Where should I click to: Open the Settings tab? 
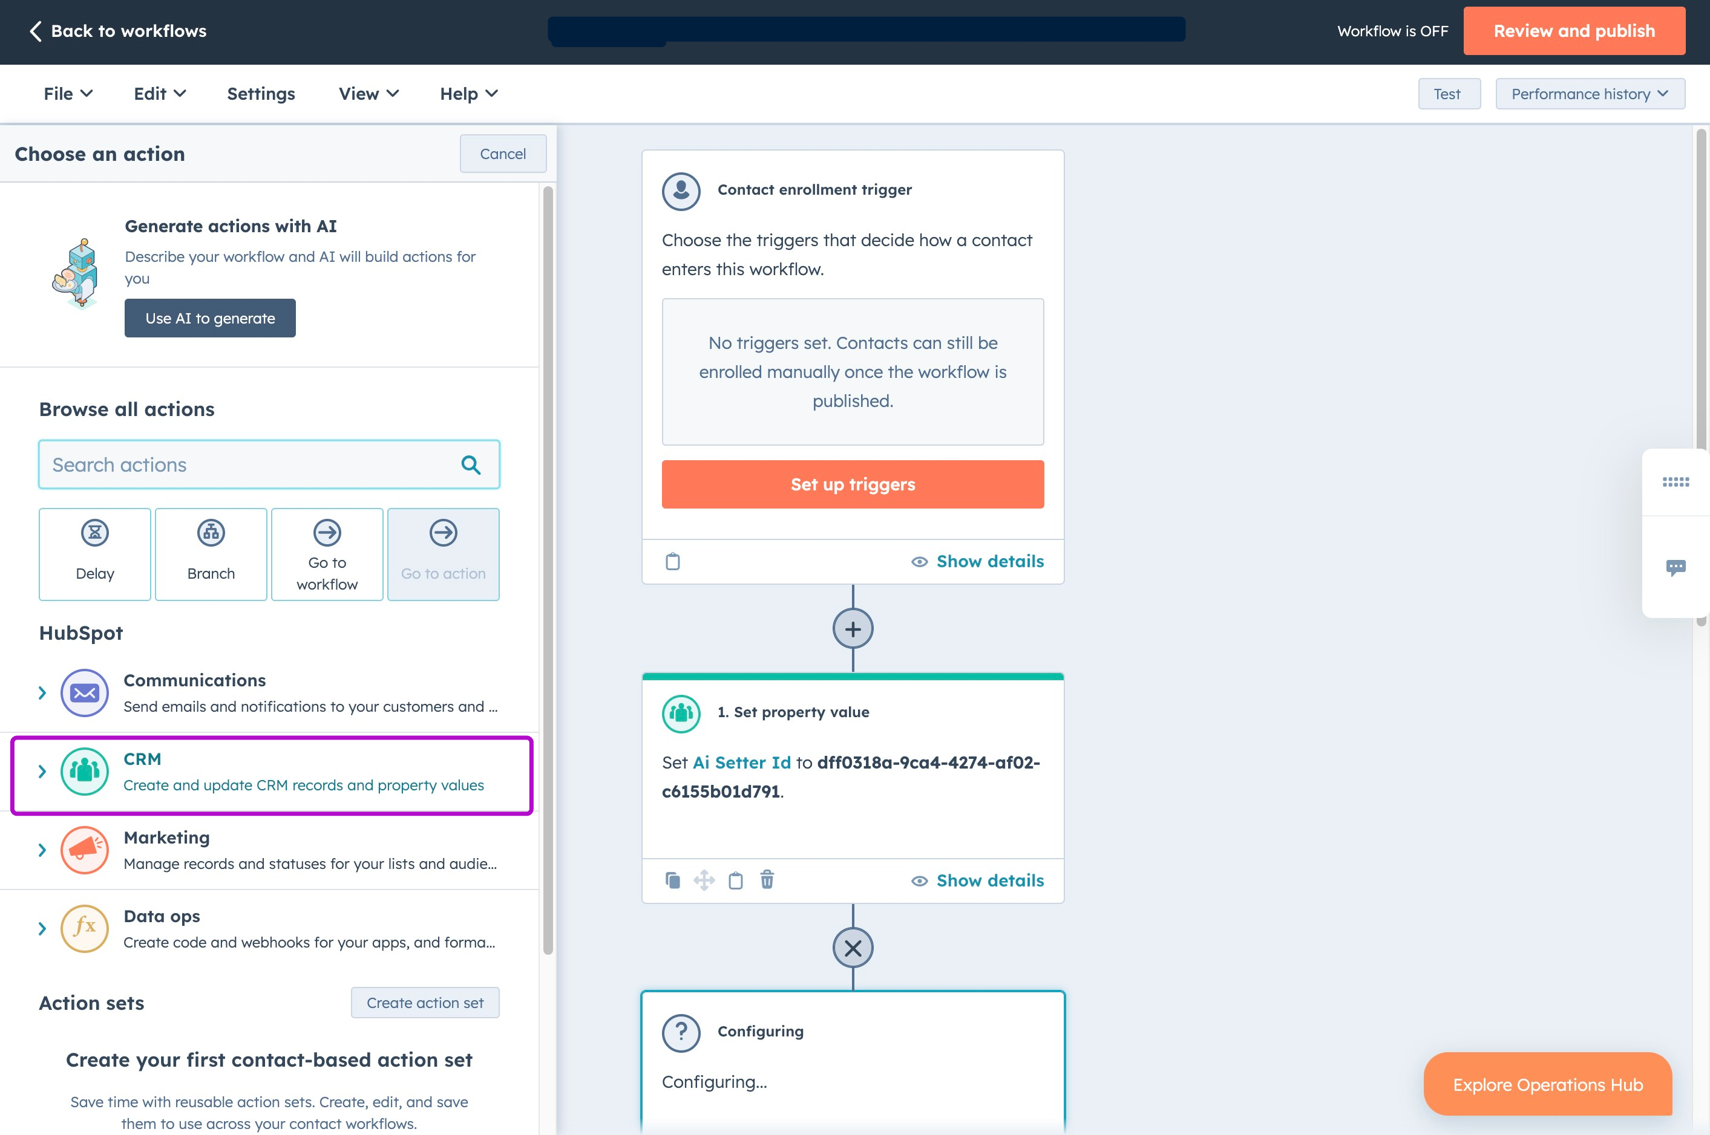(261, 94)
